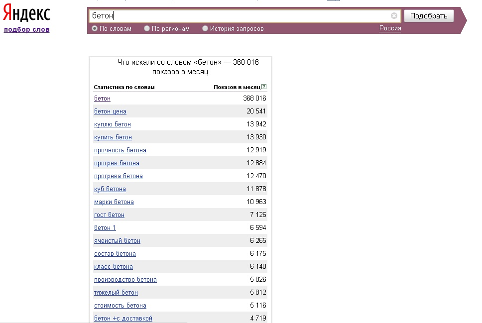Open the Россия region selector
482x323 pixels.
click(x=390, y=28)
